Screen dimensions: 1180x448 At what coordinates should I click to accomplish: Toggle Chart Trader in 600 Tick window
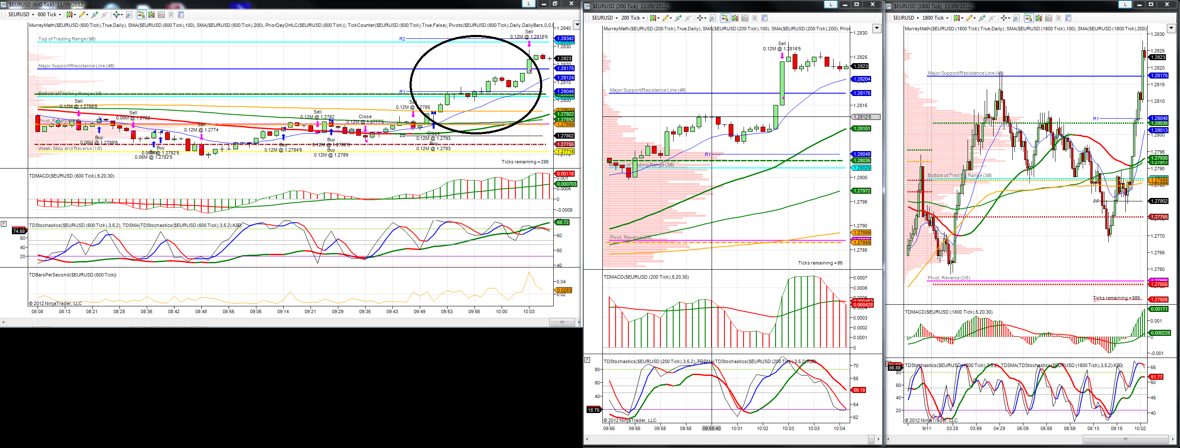142,15
